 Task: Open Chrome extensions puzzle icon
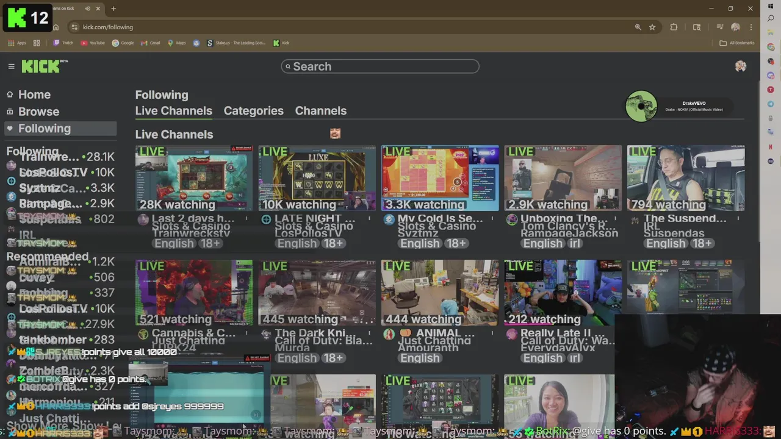[x=674, y=27]
